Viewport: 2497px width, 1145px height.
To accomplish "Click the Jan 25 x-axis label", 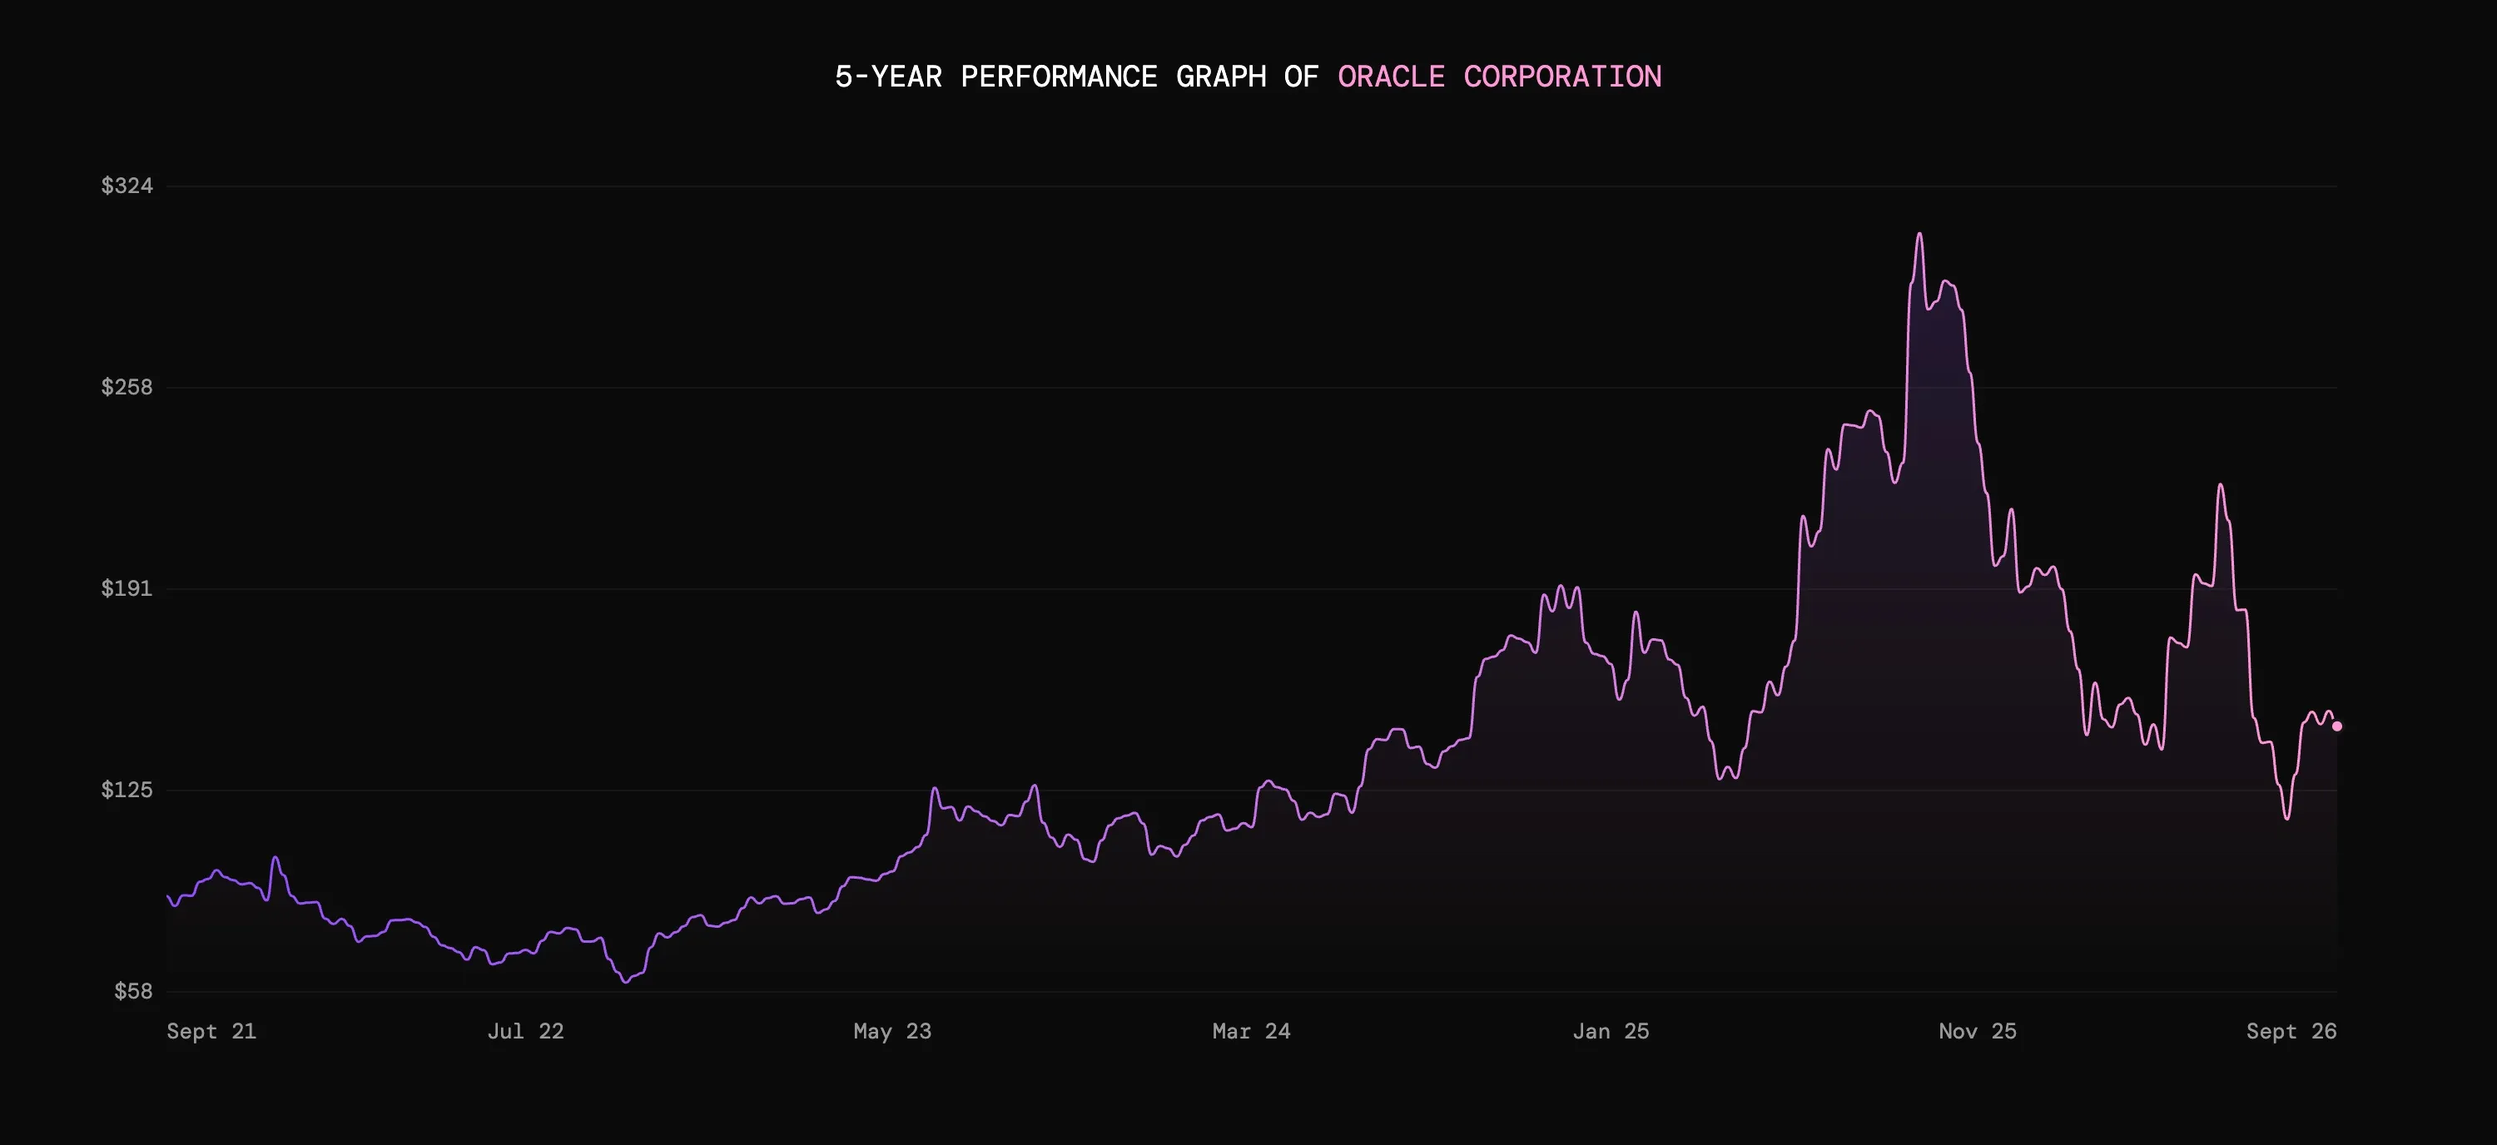I will (1611, 1032).
